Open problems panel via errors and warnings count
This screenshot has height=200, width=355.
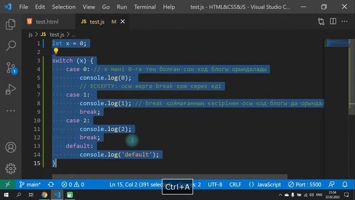pos(73,184)
